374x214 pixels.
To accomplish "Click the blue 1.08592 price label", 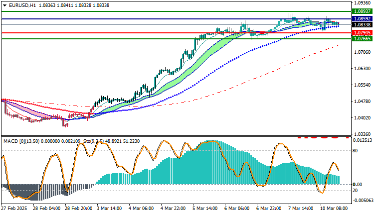I will 363,18.
